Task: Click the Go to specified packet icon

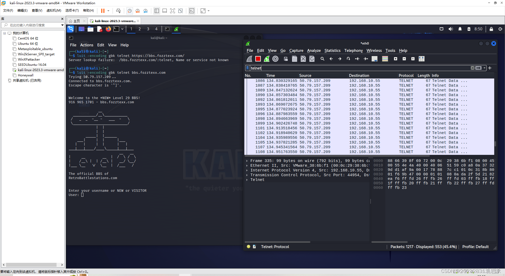Action: [349, 59]
